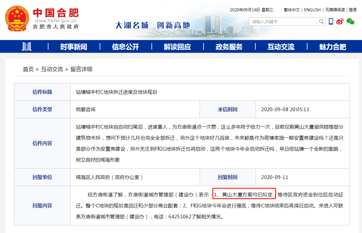Select the title 站塘城中村C地块拆迁进度及地块规划
This screenshot has height=233, width=362.
116,92
